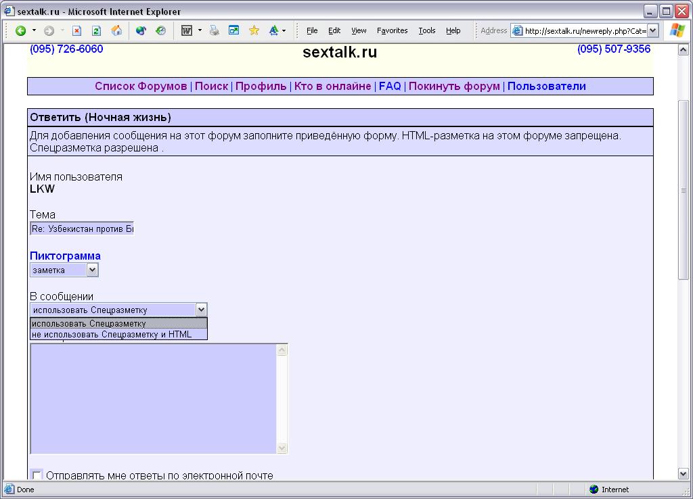
Task: Click inside the message body text area
Action: [153, 398]
